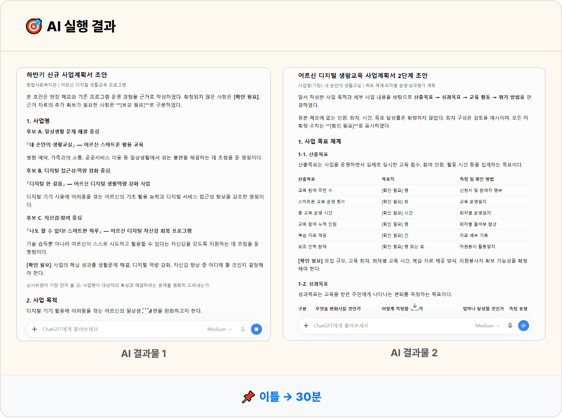Click microphone icon in left chat input
The height and width of the screenshot is (418, 562).
(243, 329)
